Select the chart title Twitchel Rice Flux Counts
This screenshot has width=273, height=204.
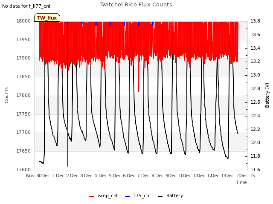click(136, 5)
